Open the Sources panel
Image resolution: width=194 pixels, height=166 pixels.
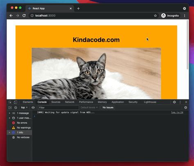tap(56, 102)
